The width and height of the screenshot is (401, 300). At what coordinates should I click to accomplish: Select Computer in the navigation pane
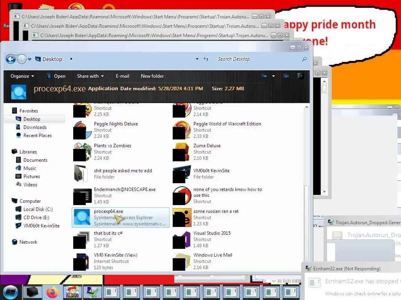tap(26, 201)
